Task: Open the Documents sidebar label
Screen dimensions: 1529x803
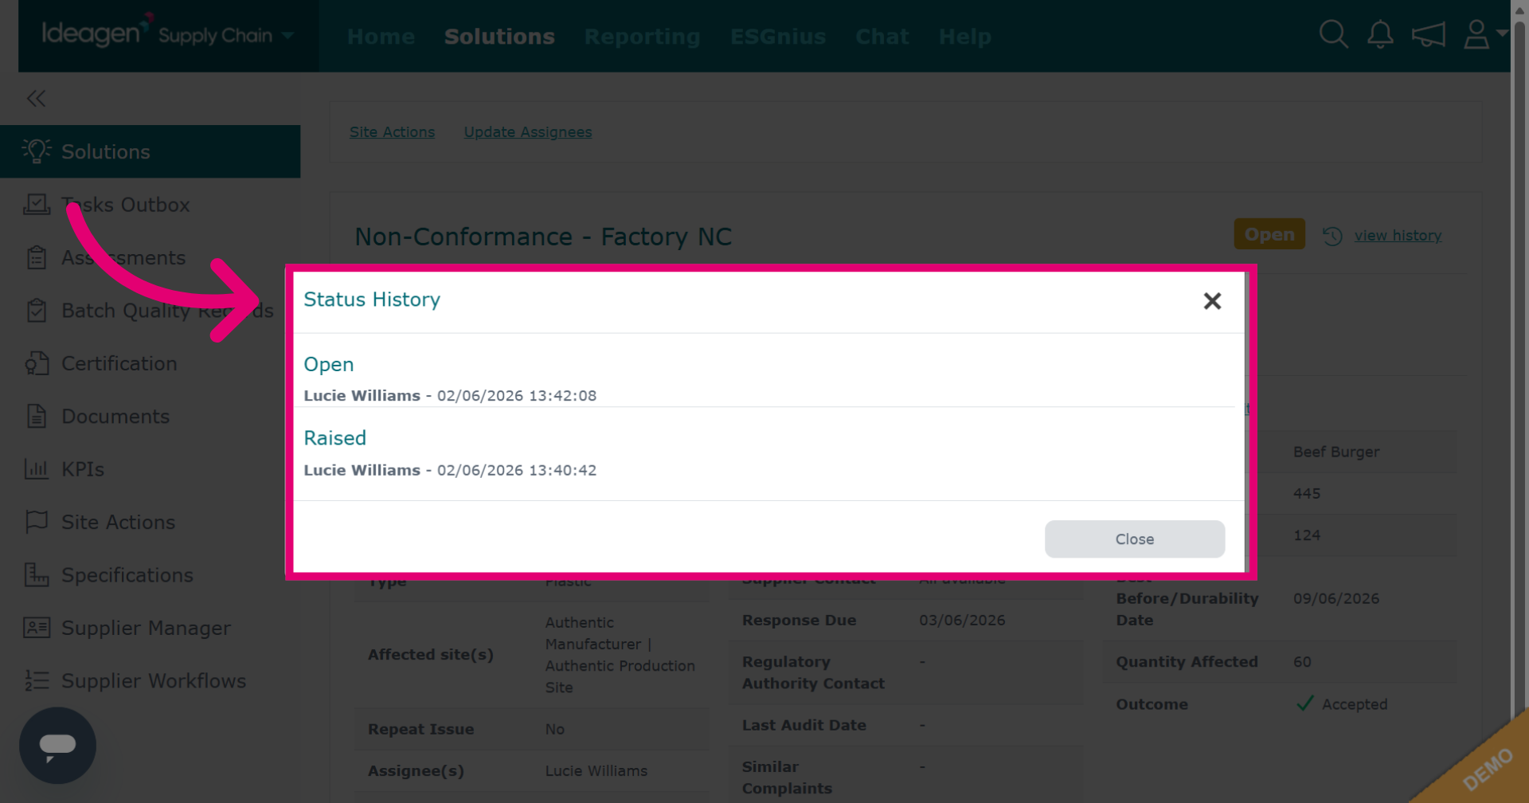Action: [115, 417]
